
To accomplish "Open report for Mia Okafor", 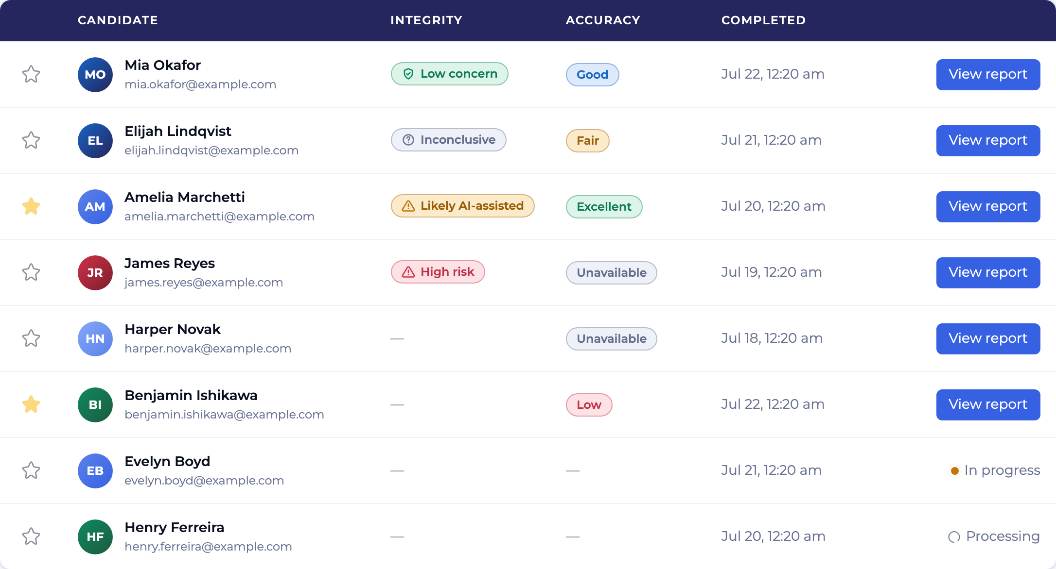I will click(988, 75).
